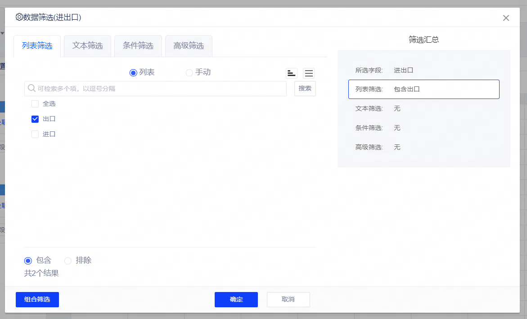
Task: Tick the 进口 checkbox
Action: pos(35,134)
